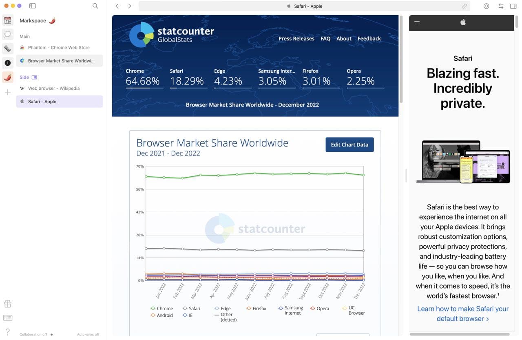Click the search magnifier in the sidebar
522x340 pixels.
click(x=95, y=6)
